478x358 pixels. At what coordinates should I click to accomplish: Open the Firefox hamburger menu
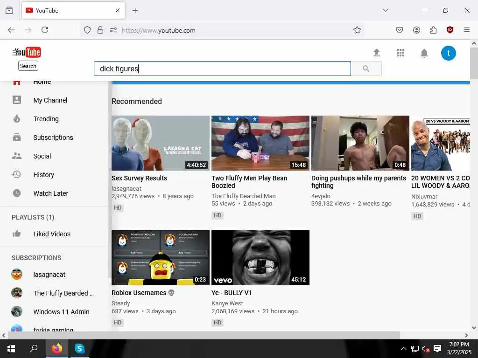[466, 30]
